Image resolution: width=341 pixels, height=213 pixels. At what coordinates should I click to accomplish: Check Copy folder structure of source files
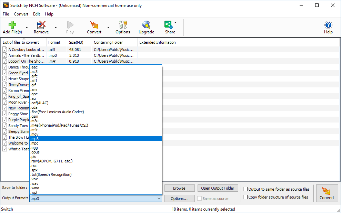point(245,196)
